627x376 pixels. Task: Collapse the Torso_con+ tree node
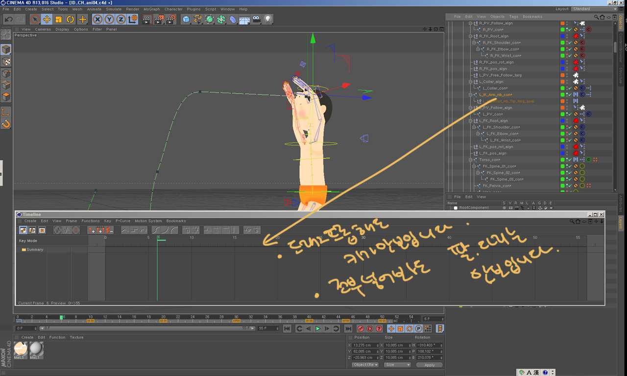pyautogui.click(x=470, y=160)
